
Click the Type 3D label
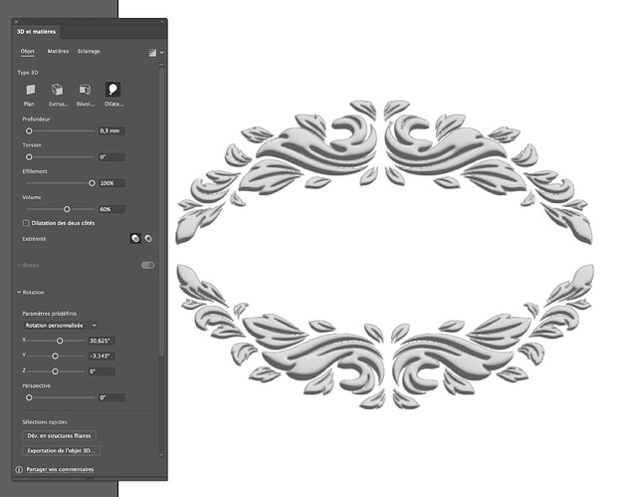click(x=28, y=73)
